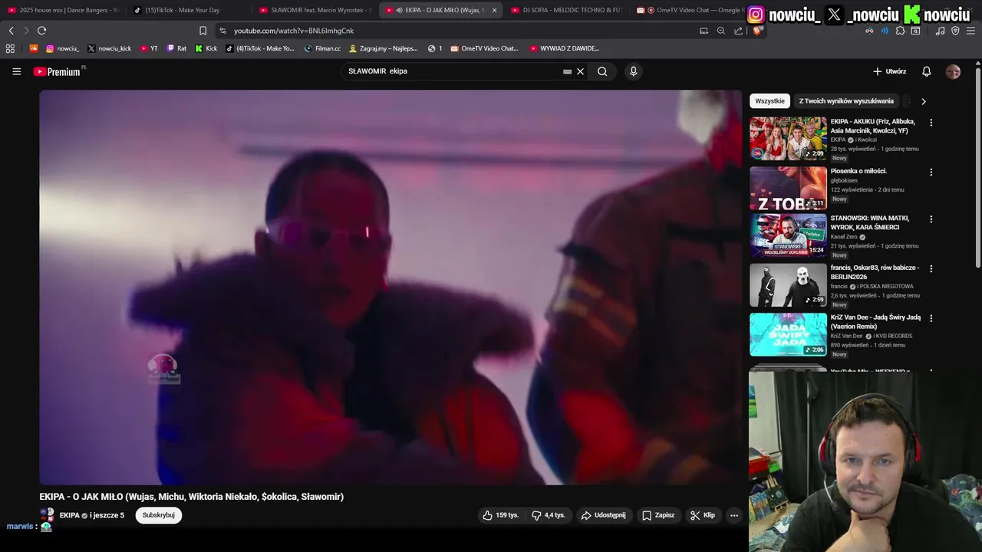
Task: Open the apps grid on bookmarks bar
Action: click(10, 48)
